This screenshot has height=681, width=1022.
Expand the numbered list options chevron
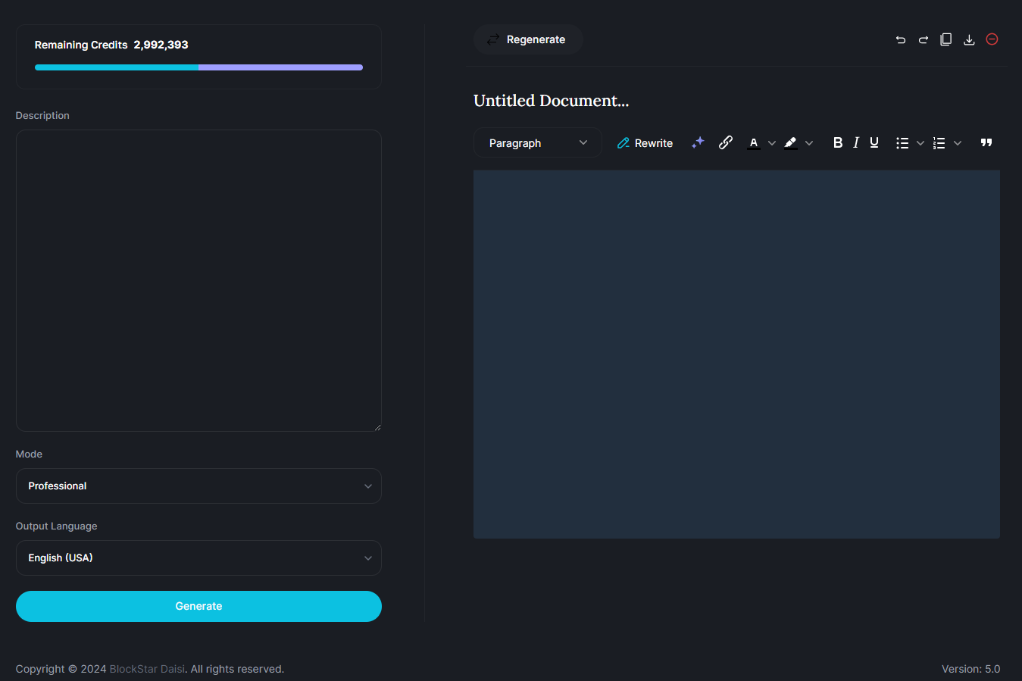(958, 142)
